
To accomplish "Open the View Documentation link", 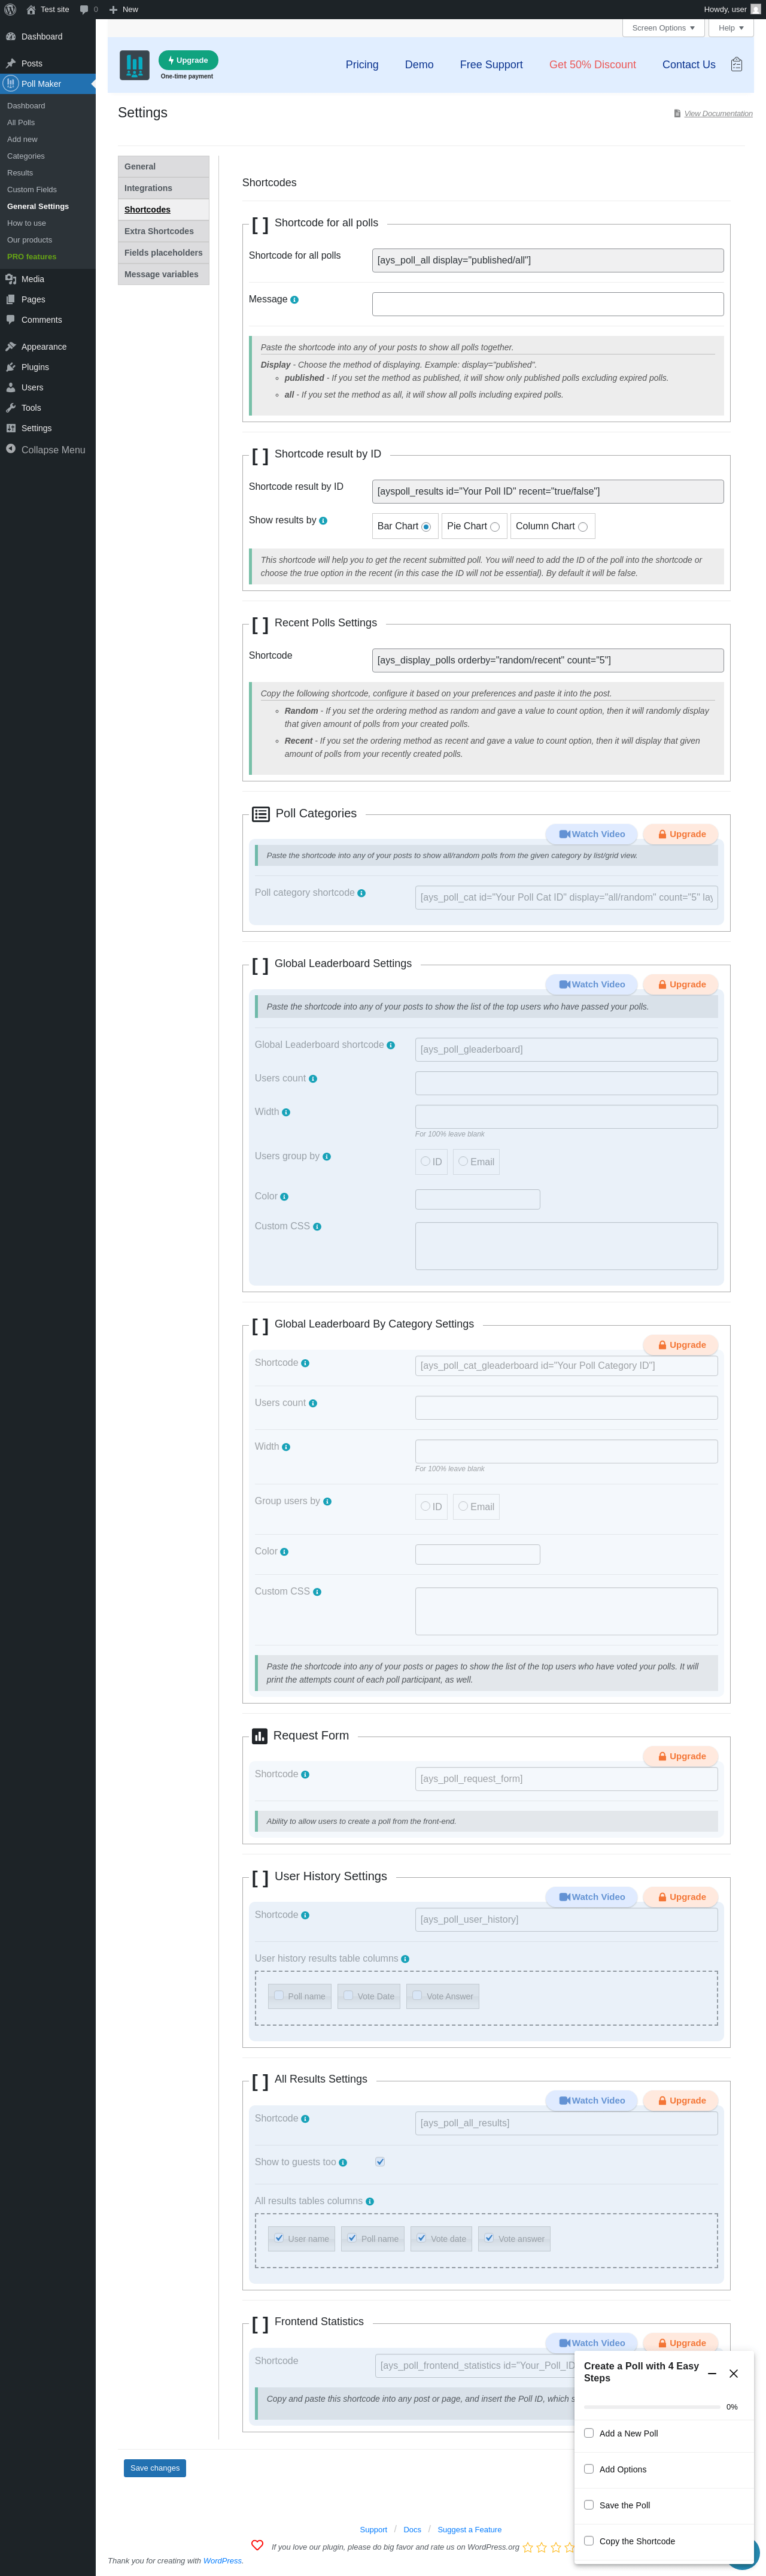I will pos(718,114).
